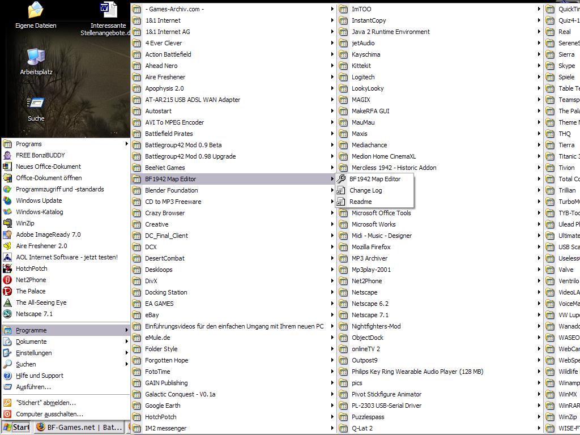The width and height of the screenshot is (580, 435).
Task: Open the Arbeitsplatz desktop icon
Action: 36,61
